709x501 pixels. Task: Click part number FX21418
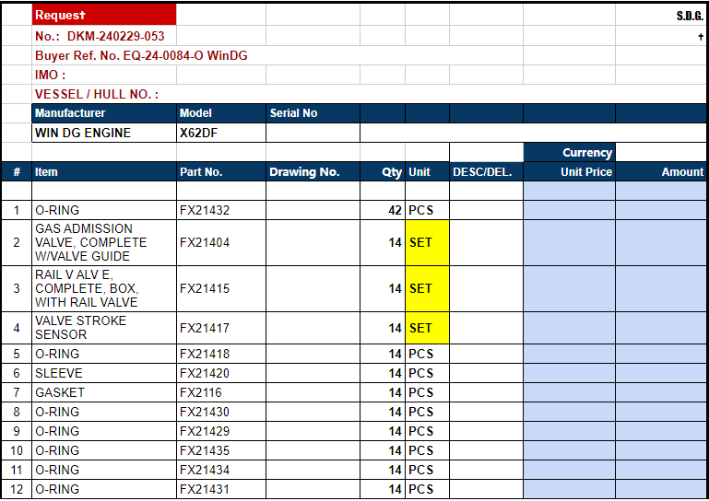point(221,354)
